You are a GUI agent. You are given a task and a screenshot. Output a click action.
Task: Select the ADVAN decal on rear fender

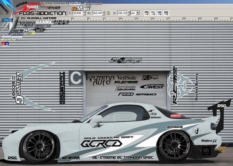[x=175, y=127]
